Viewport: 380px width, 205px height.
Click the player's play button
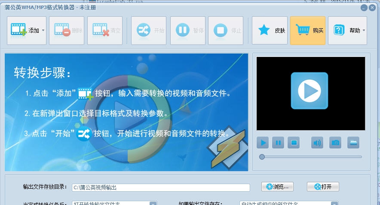263,143
